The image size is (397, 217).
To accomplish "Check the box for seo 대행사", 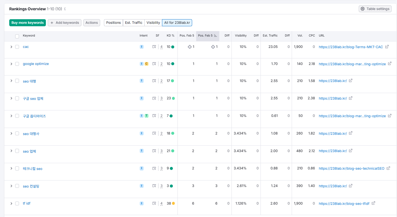I will [x=17, y=133].
